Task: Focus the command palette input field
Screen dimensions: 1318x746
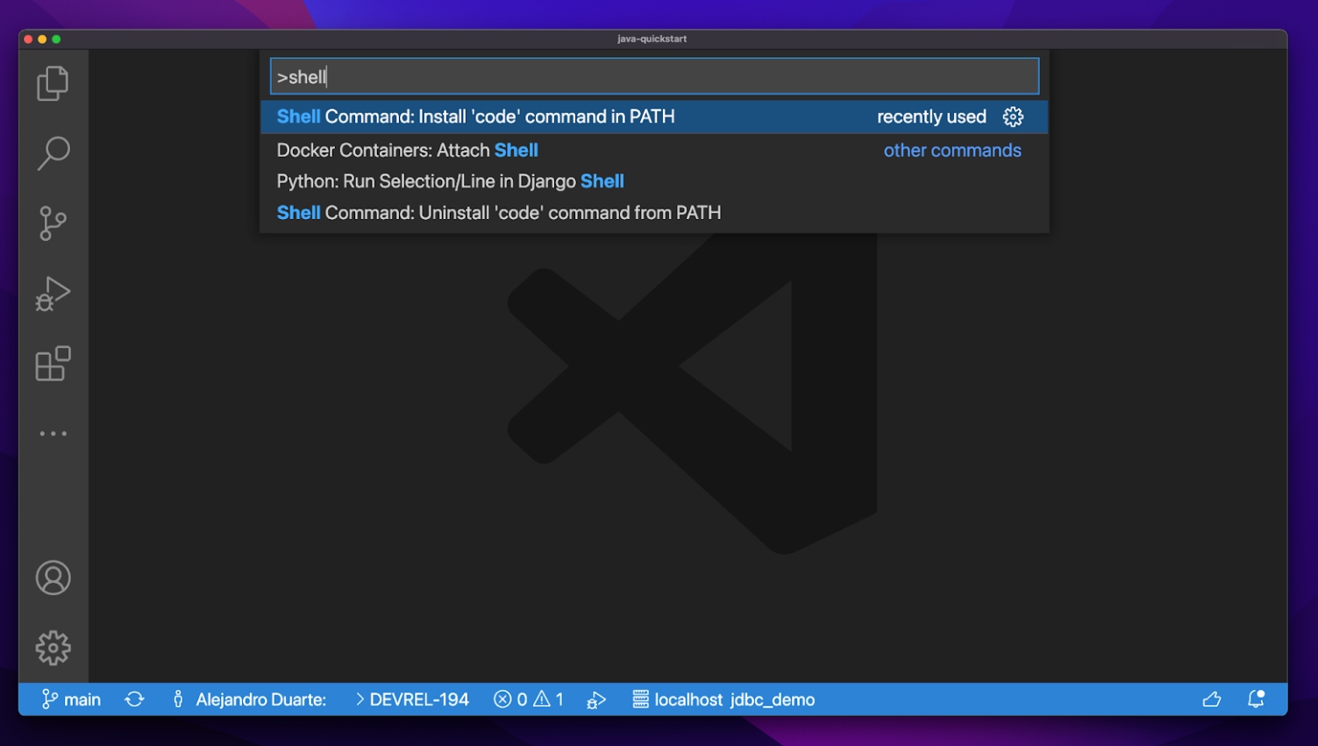Action: pos(654,76)
